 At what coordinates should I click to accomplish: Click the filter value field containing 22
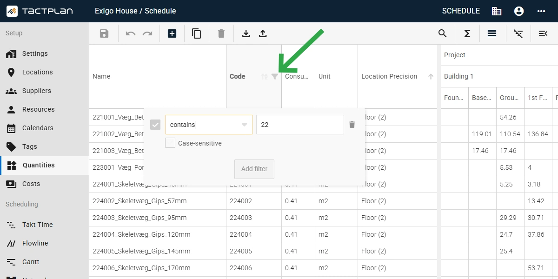click(300, 125)
